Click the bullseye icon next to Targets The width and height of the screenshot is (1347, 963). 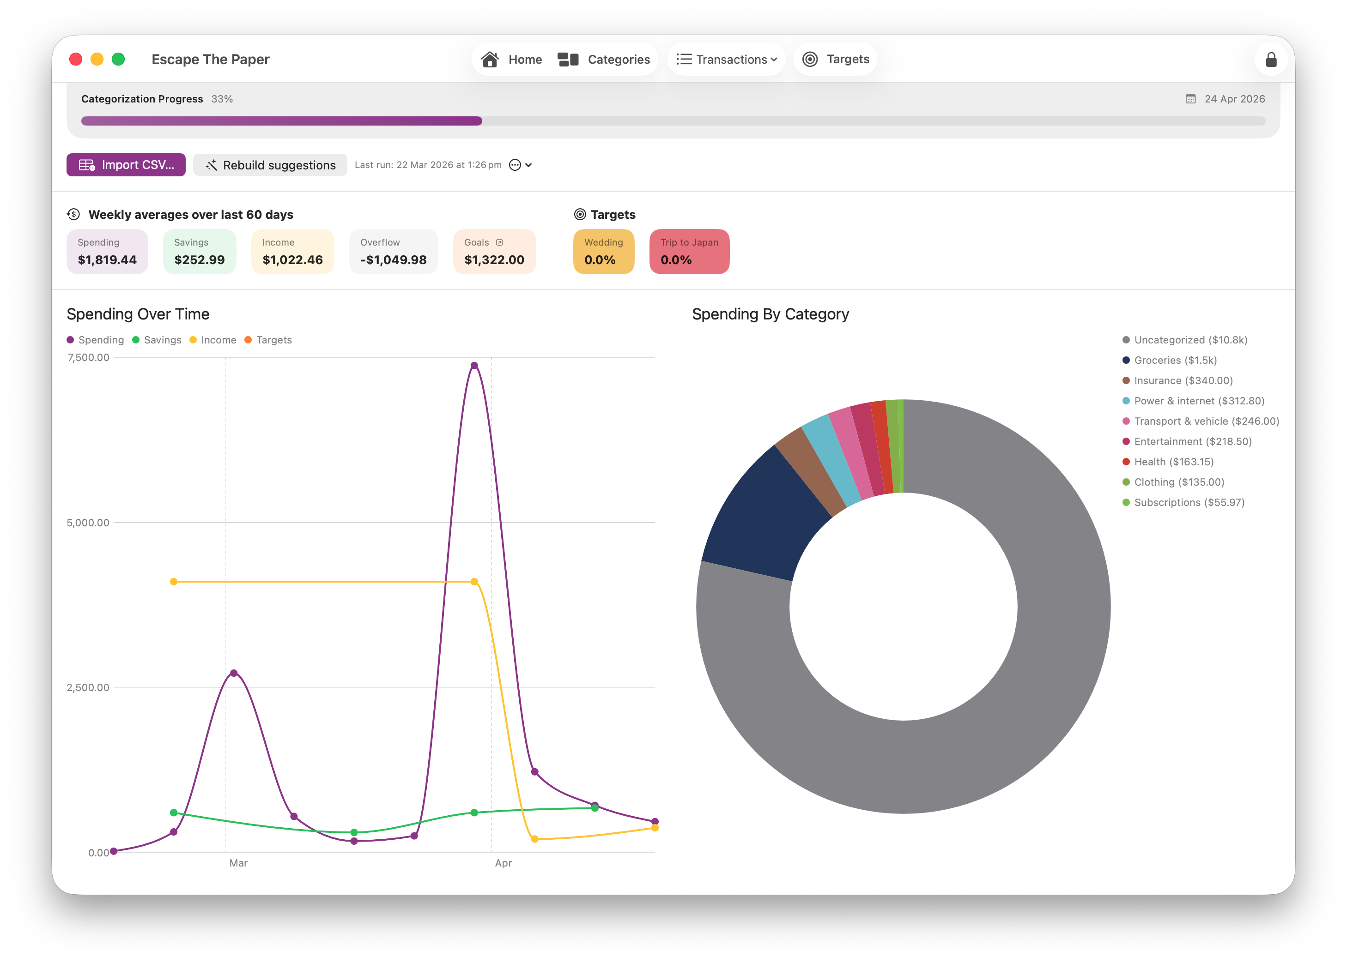click(810, 59)
